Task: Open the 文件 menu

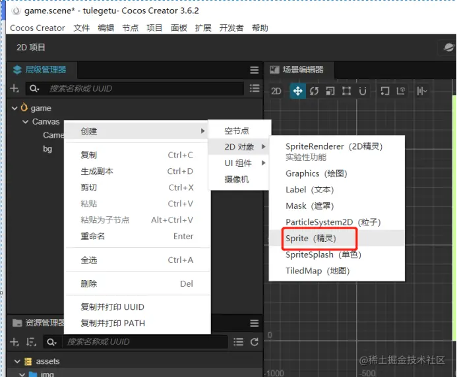Action: tap(82, 28)
